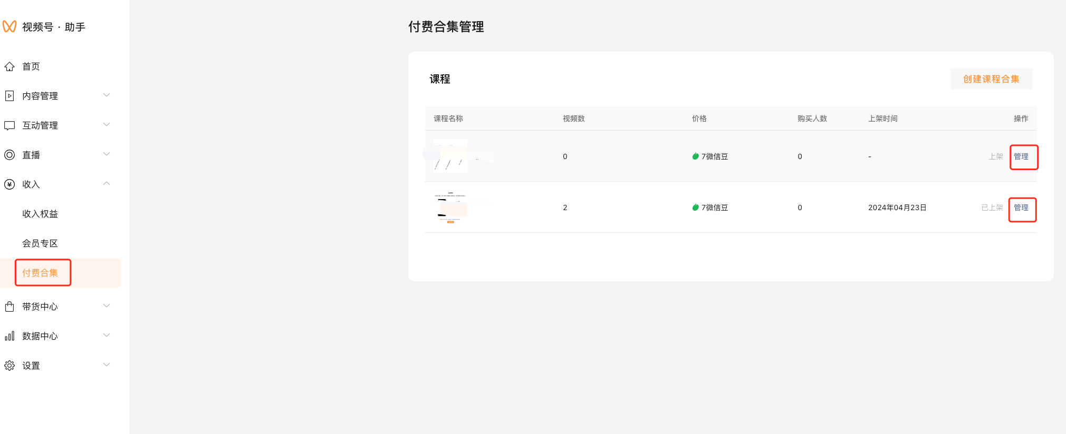This screenshot has width=1066, height=434.
Task: Click the home icon beside 首页
Action: tap(9, 66)
